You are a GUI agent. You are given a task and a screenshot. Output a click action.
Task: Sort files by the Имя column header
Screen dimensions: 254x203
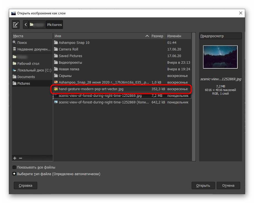click(x=102, y=36)
